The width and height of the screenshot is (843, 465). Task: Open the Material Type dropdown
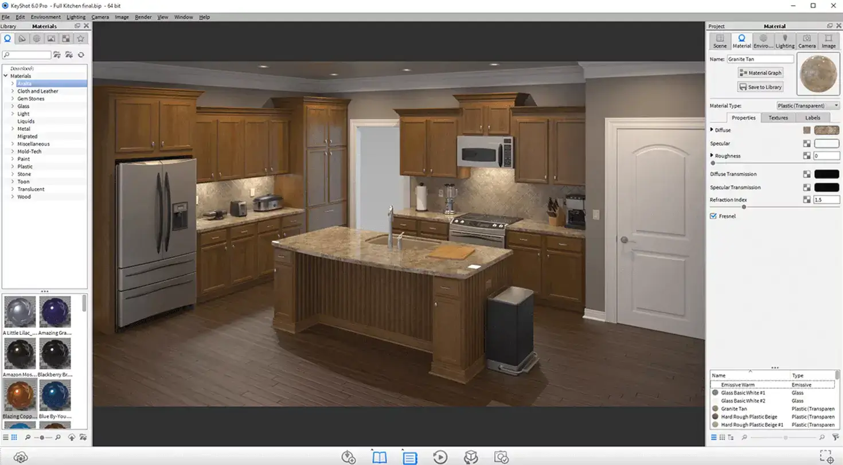click(x=807, y=105)
